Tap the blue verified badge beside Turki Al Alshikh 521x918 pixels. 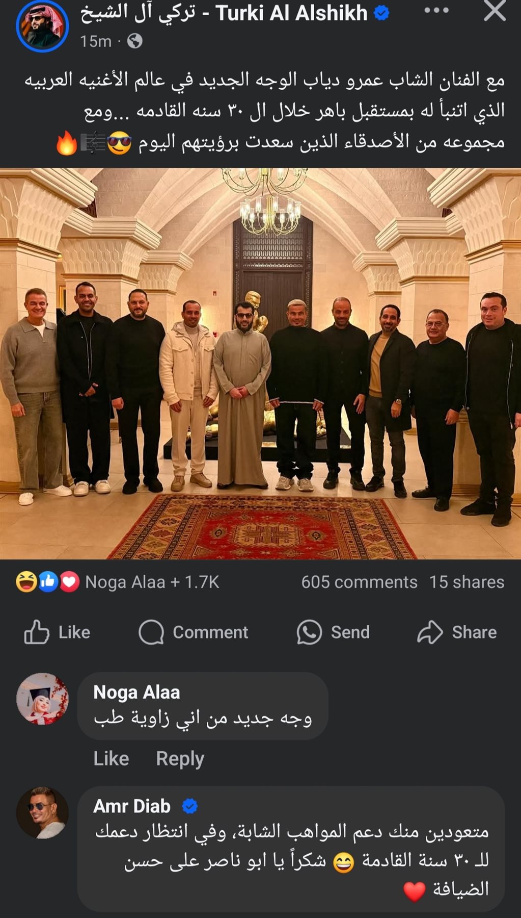(381, 13)
